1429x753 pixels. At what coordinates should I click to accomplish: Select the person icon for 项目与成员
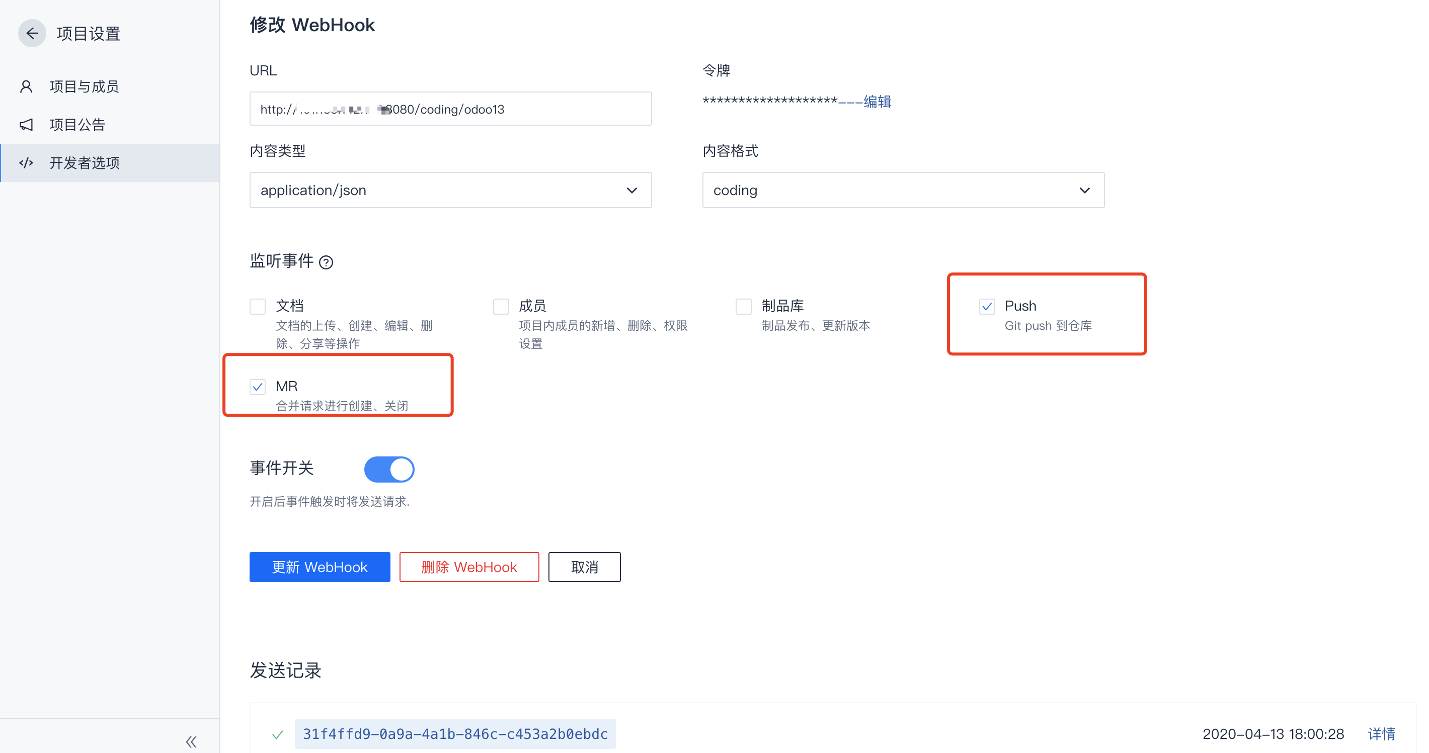click(26, 86)
